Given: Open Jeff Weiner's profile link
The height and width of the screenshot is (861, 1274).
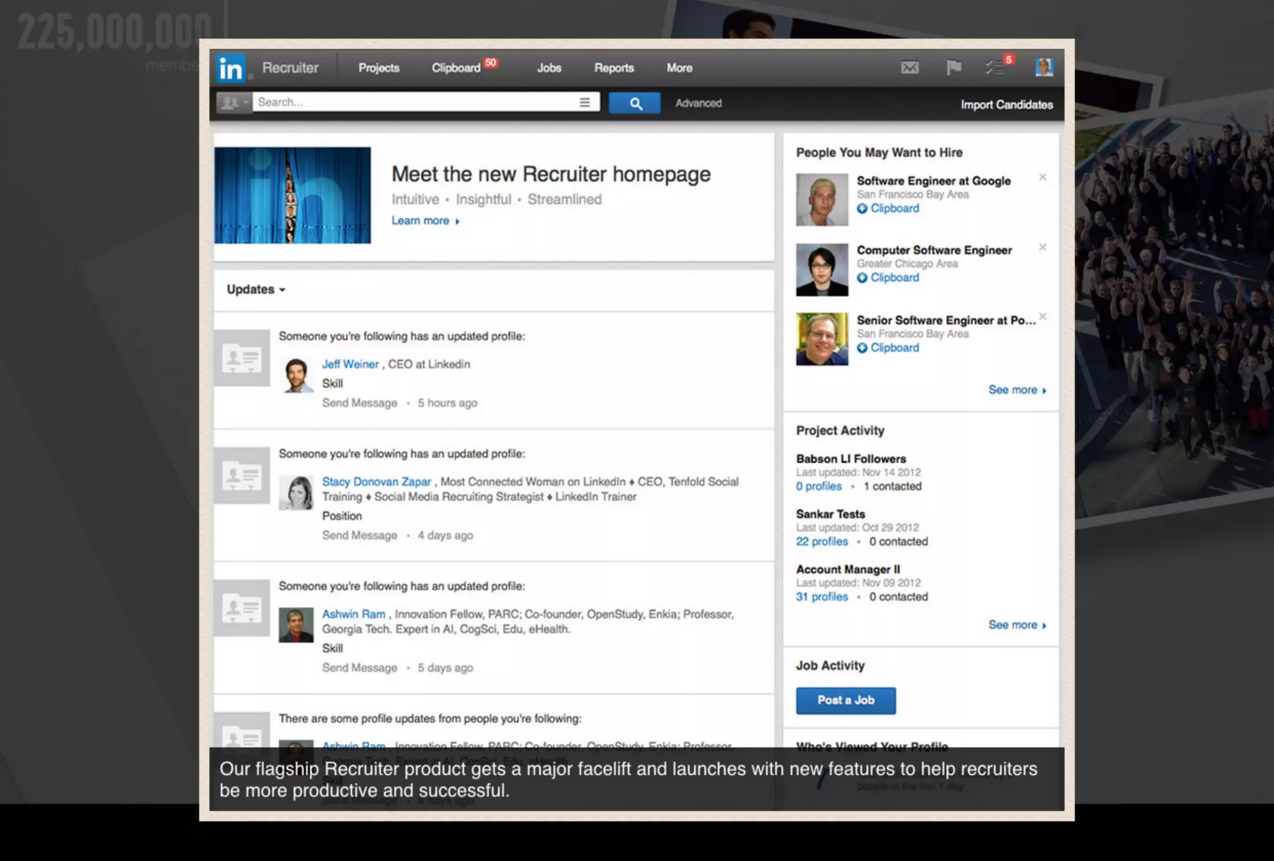Looking at the screenshot, I should (x=350, y=365).
